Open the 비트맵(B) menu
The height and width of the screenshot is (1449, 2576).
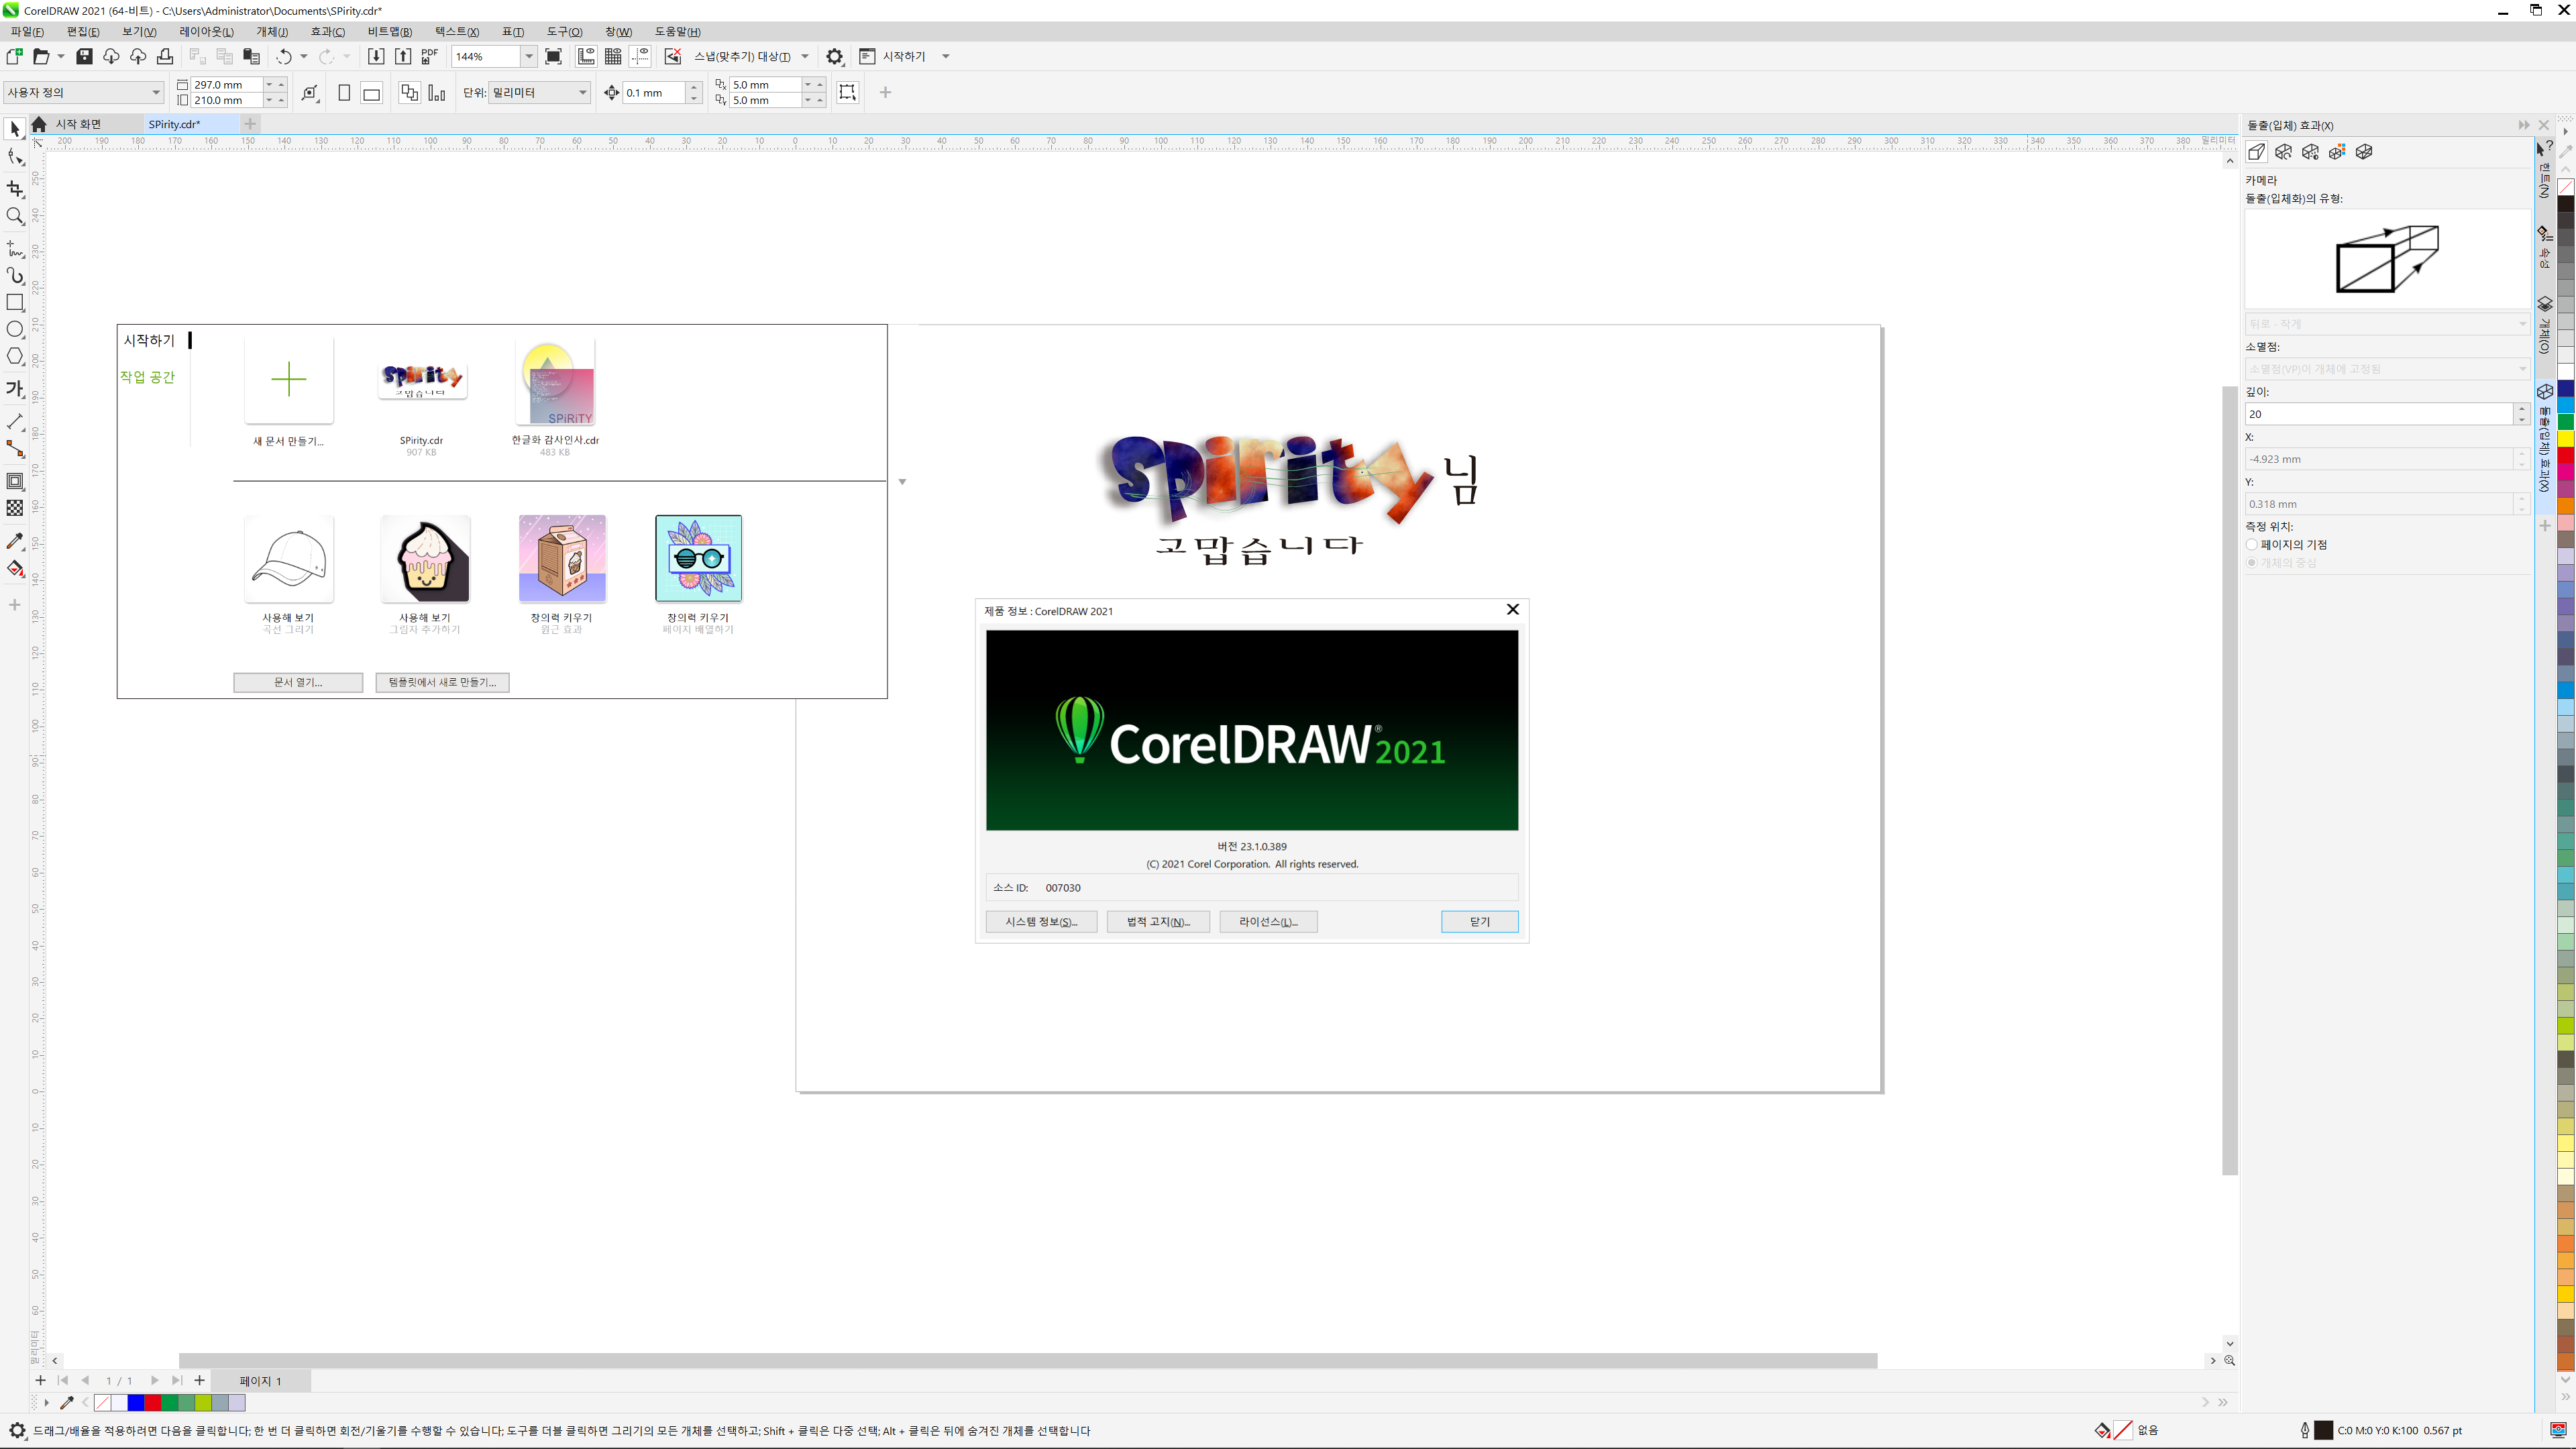click(x=390, y=32)
